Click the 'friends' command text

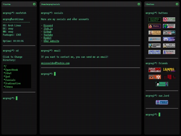coord(163,63)
